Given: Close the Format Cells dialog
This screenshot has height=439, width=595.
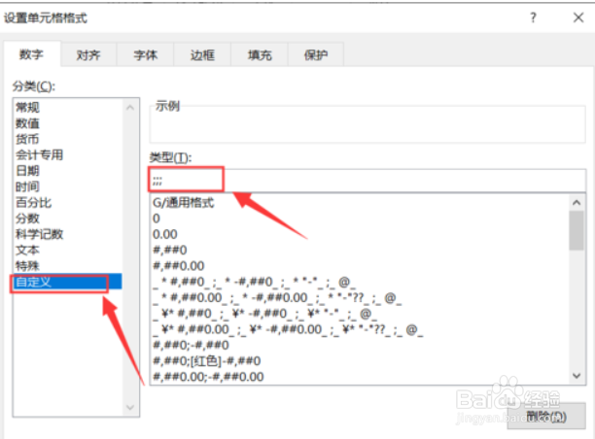Looking at the screenshot, I should coord(578,17).
